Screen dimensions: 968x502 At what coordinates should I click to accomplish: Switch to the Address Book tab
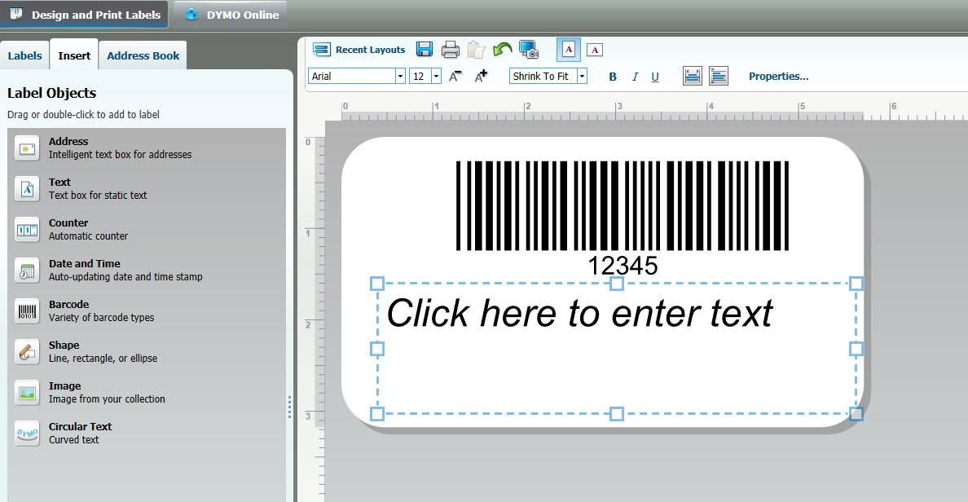[x=143, y=55]
